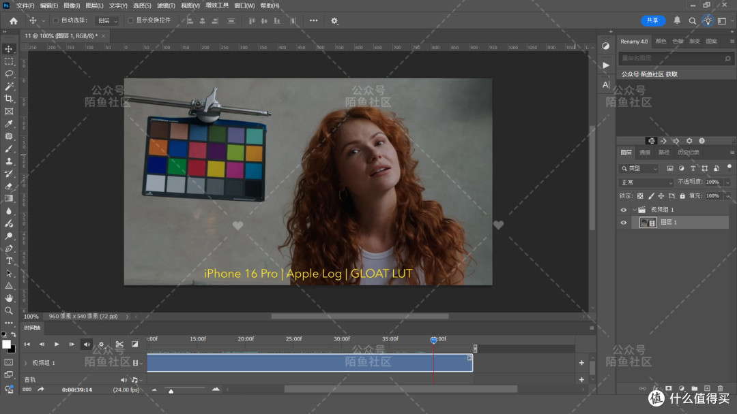Click the Home icon in options bar
The width and height of the screenshot is (737, 414).
(14, 20)
